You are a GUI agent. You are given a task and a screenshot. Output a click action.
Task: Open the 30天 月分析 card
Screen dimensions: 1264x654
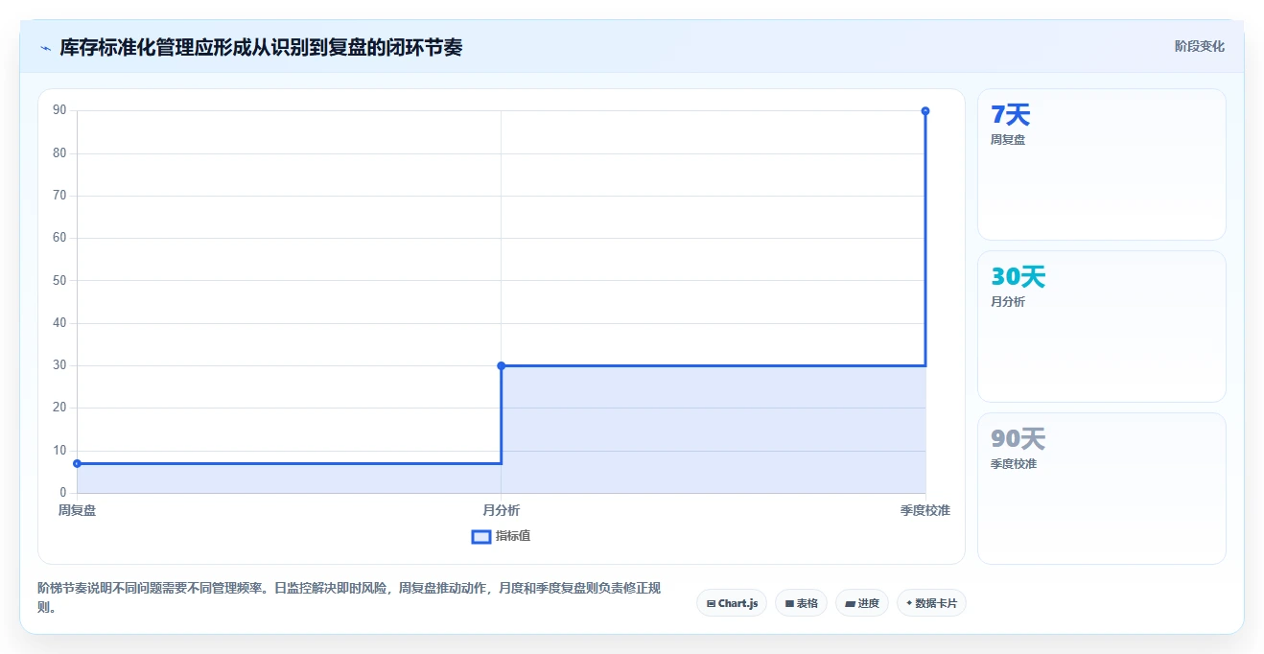point(1101,326)
